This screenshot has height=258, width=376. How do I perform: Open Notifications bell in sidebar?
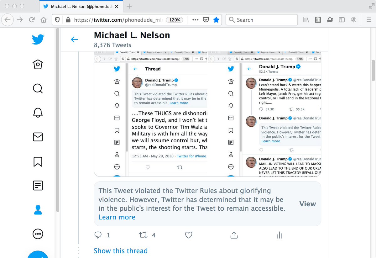[38, 112]
